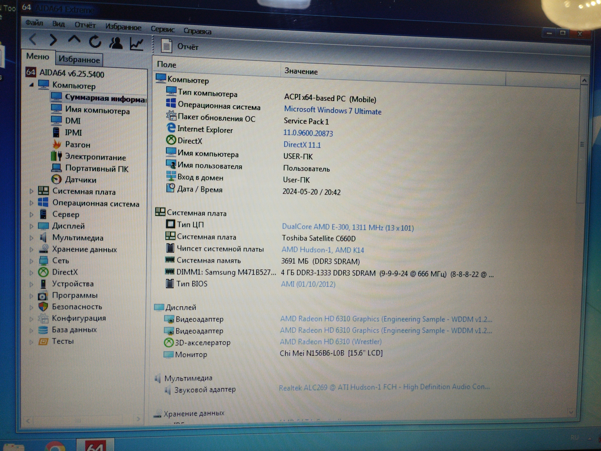Click DirectX Xbox icon in report list
Viewport: 601px width, 451px height.
171,140
